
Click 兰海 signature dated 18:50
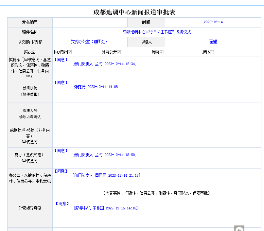pos(104,155)
